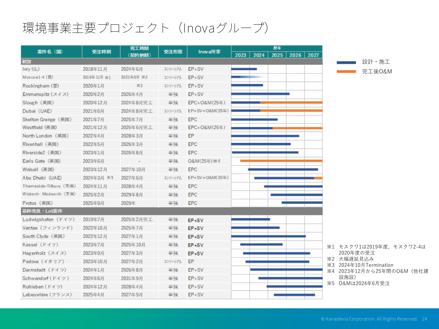
Task: Click footnote ※3 about 2024年10月 Termination
Action: (360, 265)
